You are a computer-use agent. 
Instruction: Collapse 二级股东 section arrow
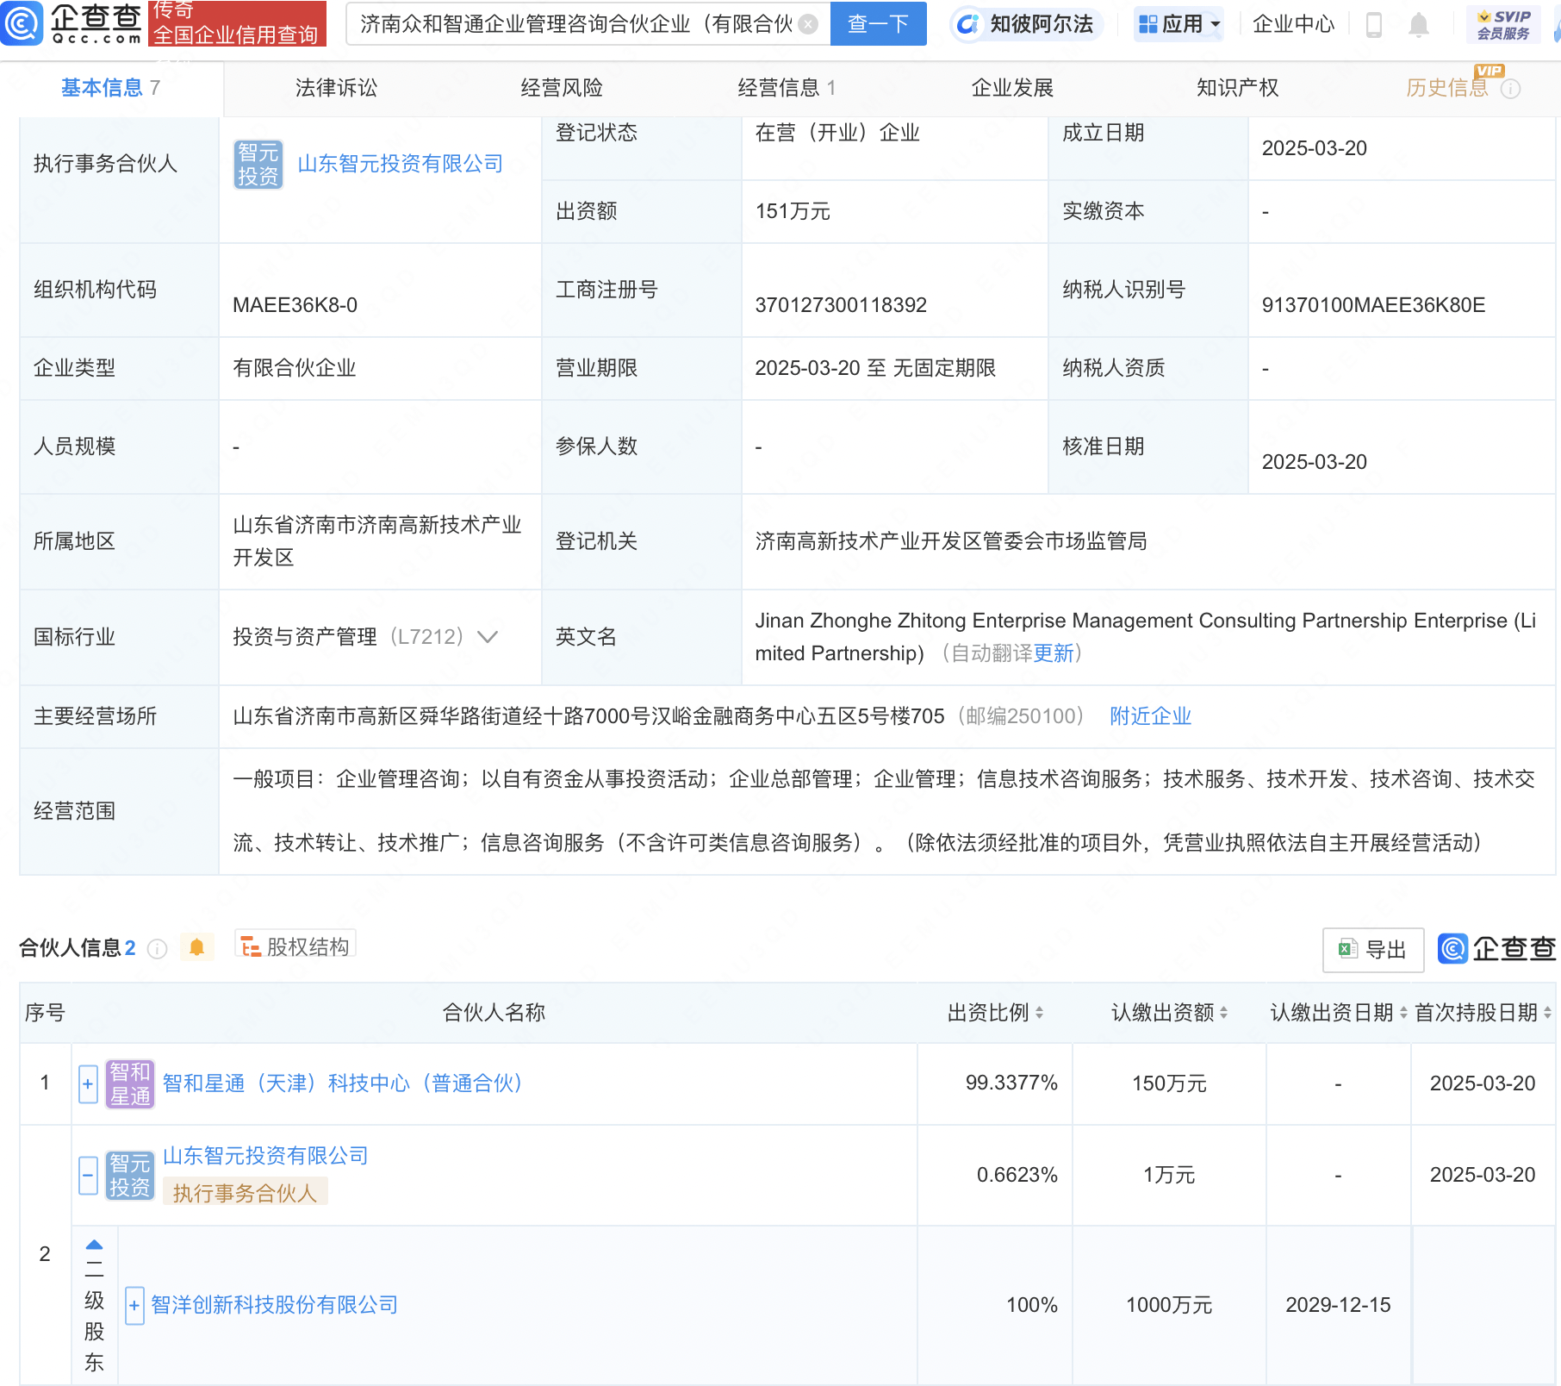pyautogui.click(x=95, y=1245)
